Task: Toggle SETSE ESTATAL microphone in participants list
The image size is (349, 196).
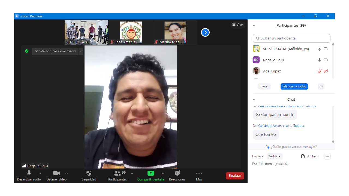Action: pyautogui.click(x=320, y=49)
